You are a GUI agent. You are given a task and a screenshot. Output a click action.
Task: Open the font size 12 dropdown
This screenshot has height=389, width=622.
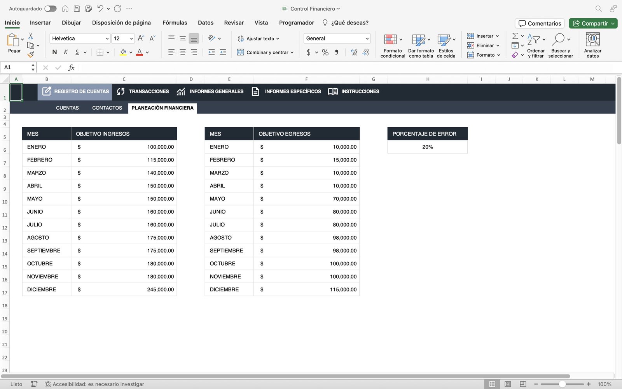click(x=131, y=39)
